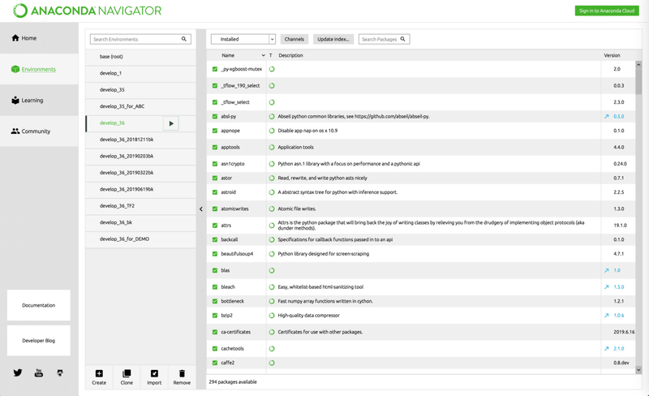Viewport: 649px width, 396px height.
Task: Open the Twitter icon link
Action: tap(18, 372)
